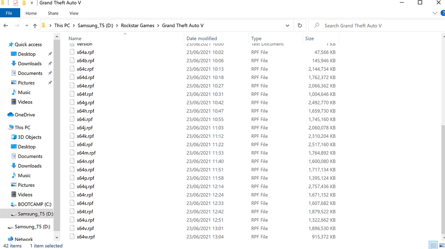Open Videos under This PC
Screen dimensions: 445x249
(x=25, y=194)
